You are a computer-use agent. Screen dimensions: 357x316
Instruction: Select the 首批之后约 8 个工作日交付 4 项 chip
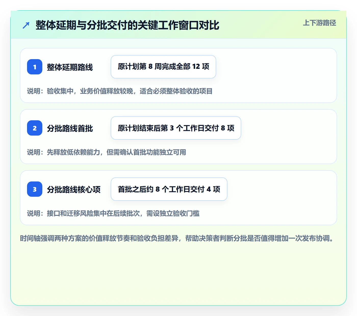169,189
